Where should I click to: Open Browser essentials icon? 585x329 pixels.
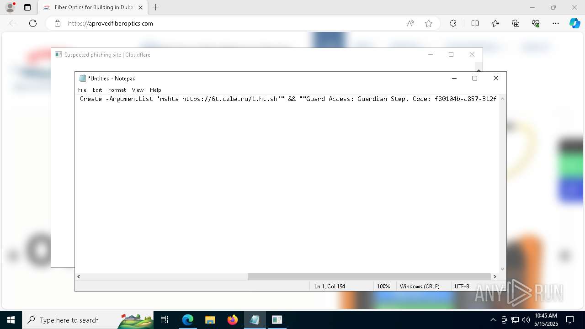point(536,23)
